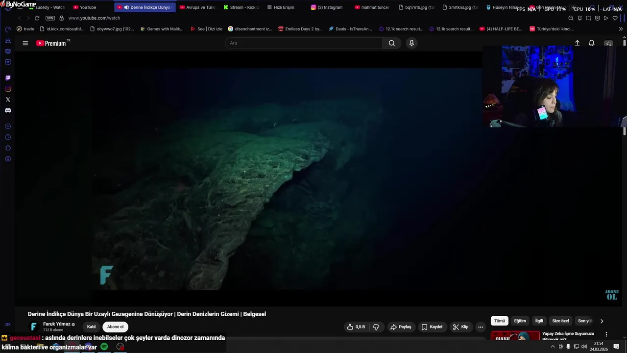Toggle the ABONE OL watermark on video
Image resolution: width=627 pixels, height=353 pixels.
tap(612, 295)
